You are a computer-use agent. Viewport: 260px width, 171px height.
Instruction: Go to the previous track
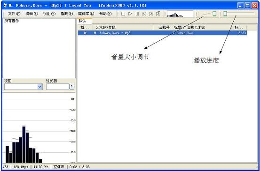pos(144,14)
